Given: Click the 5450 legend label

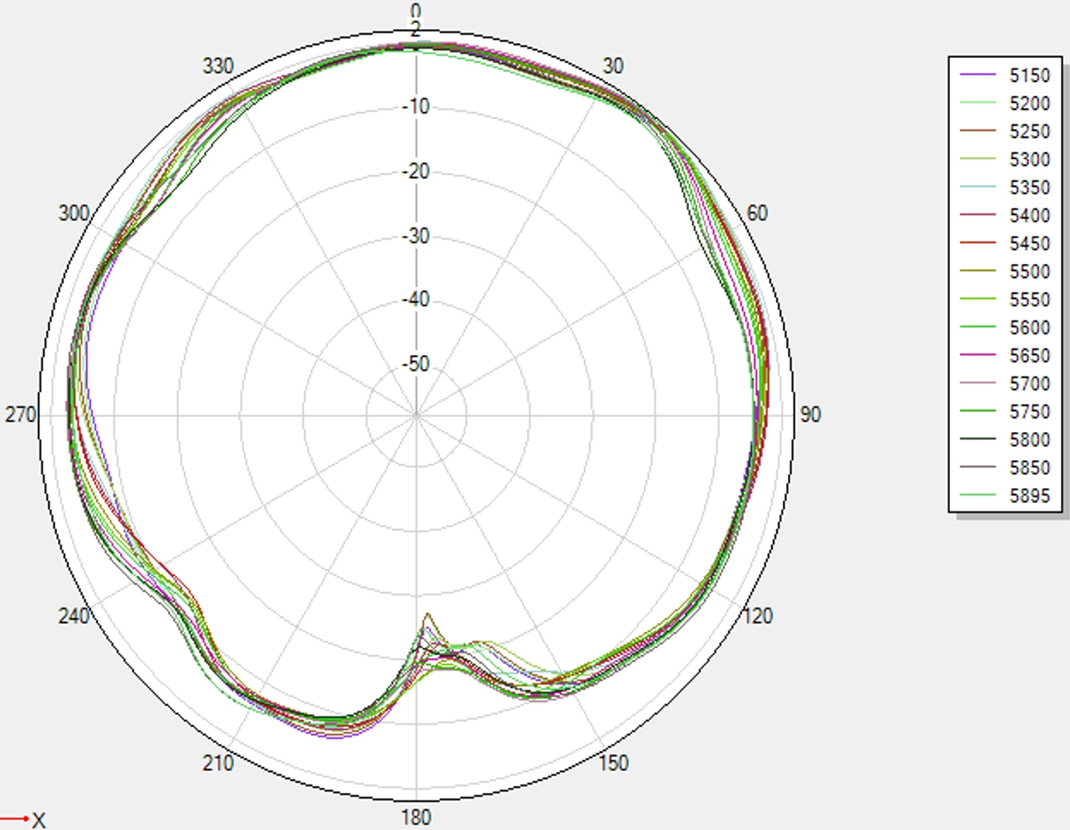Looking at the screenshot, I should pyautogui.click(x=1029, y=243).
